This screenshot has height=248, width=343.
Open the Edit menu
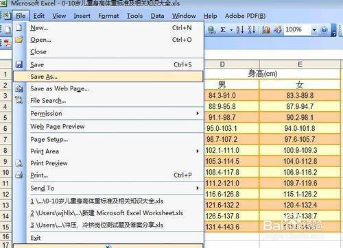[39, 16]
